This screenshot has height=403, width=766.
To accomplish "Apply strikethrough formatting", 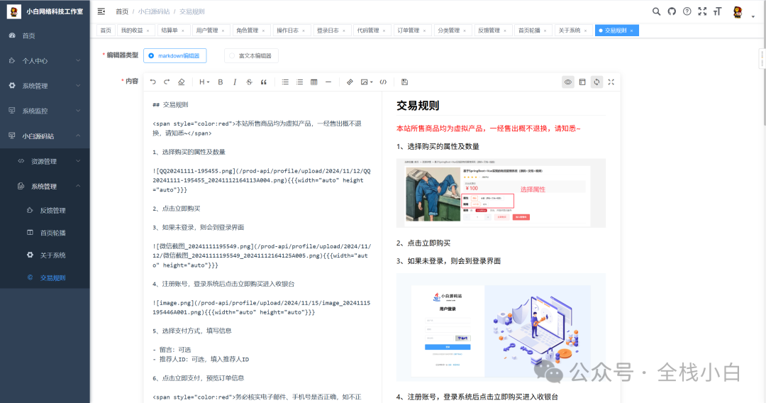I will [x=249, y=82].
